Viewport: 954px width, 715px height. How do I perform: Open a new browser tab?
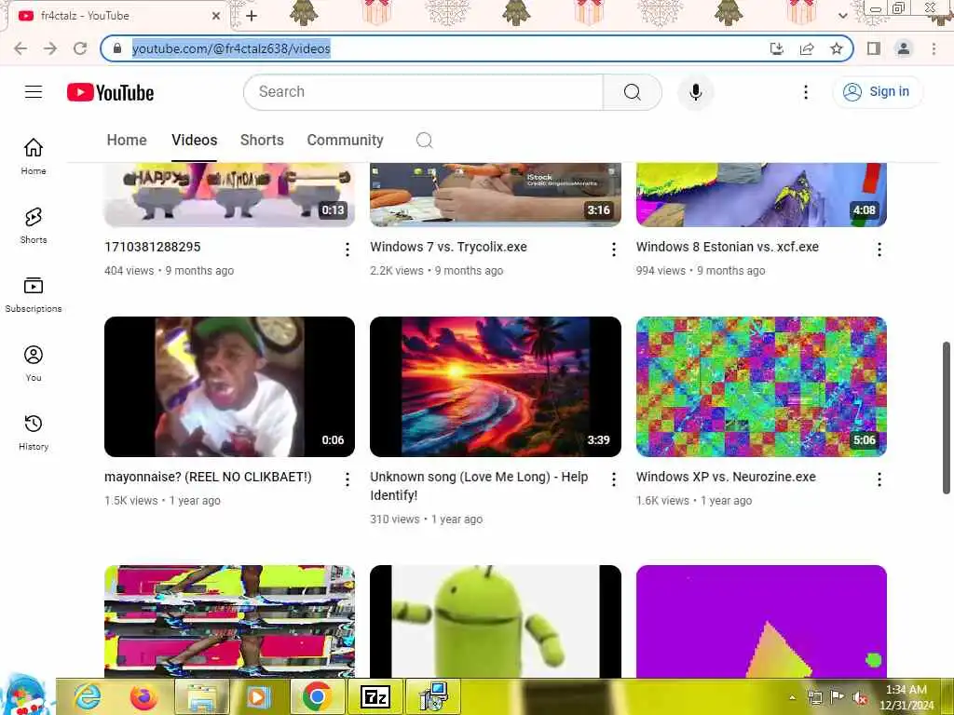pos(252,16)
